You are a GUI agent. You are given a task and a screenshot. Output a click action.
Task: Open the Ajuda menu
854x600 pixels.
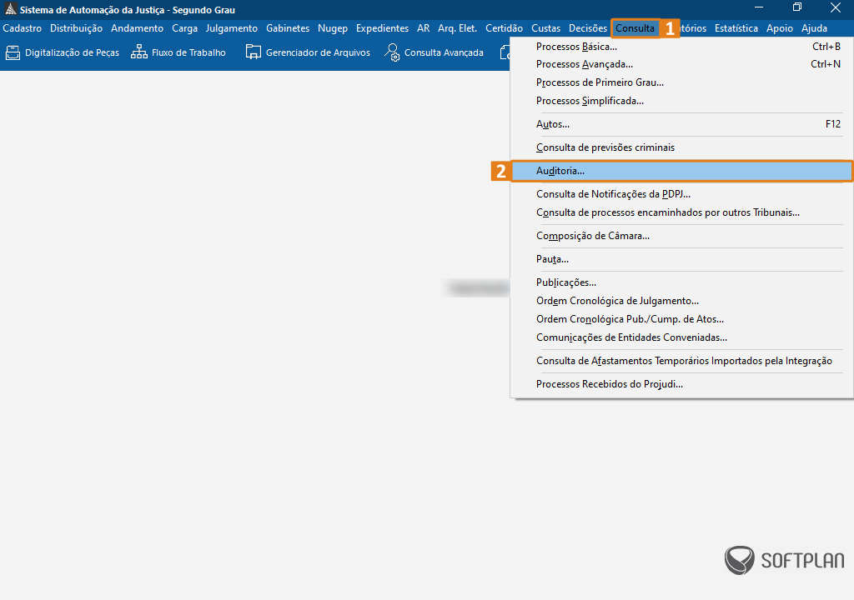tap(814, 28)
